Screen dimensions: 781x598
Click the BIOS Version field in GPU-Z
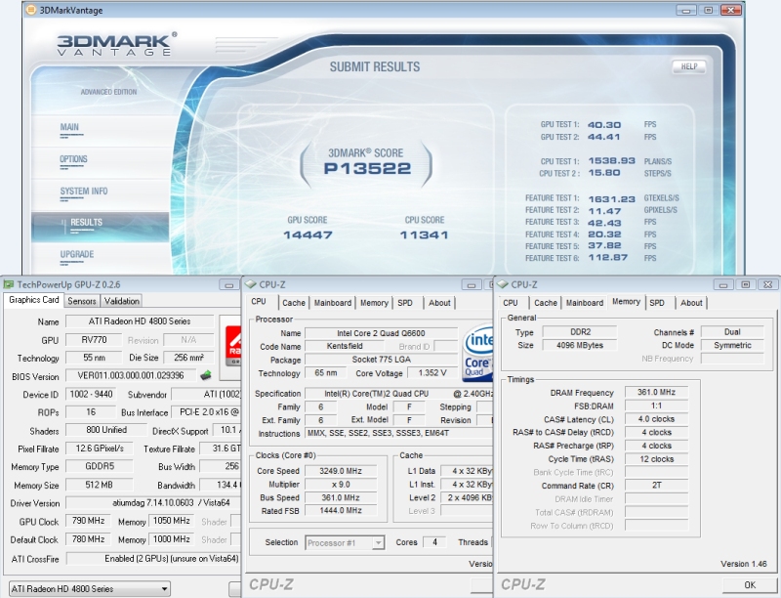pyautogui.click(x=131, y=375)
